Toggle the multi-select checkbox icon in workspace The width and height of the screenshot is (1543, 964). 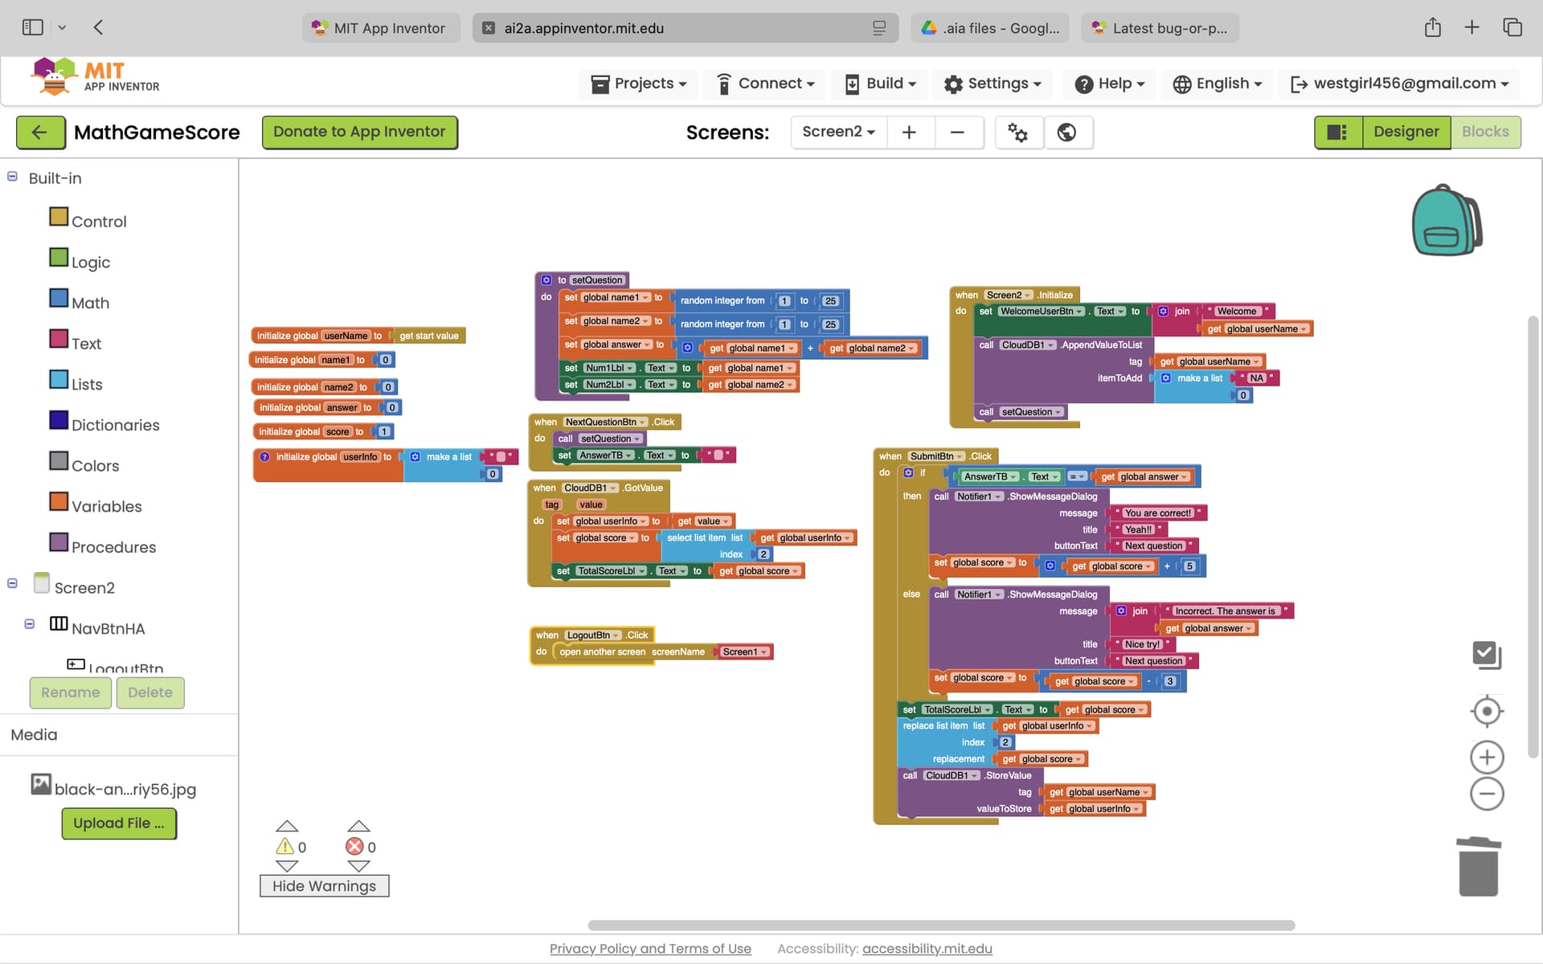[x=1486, y=655]
